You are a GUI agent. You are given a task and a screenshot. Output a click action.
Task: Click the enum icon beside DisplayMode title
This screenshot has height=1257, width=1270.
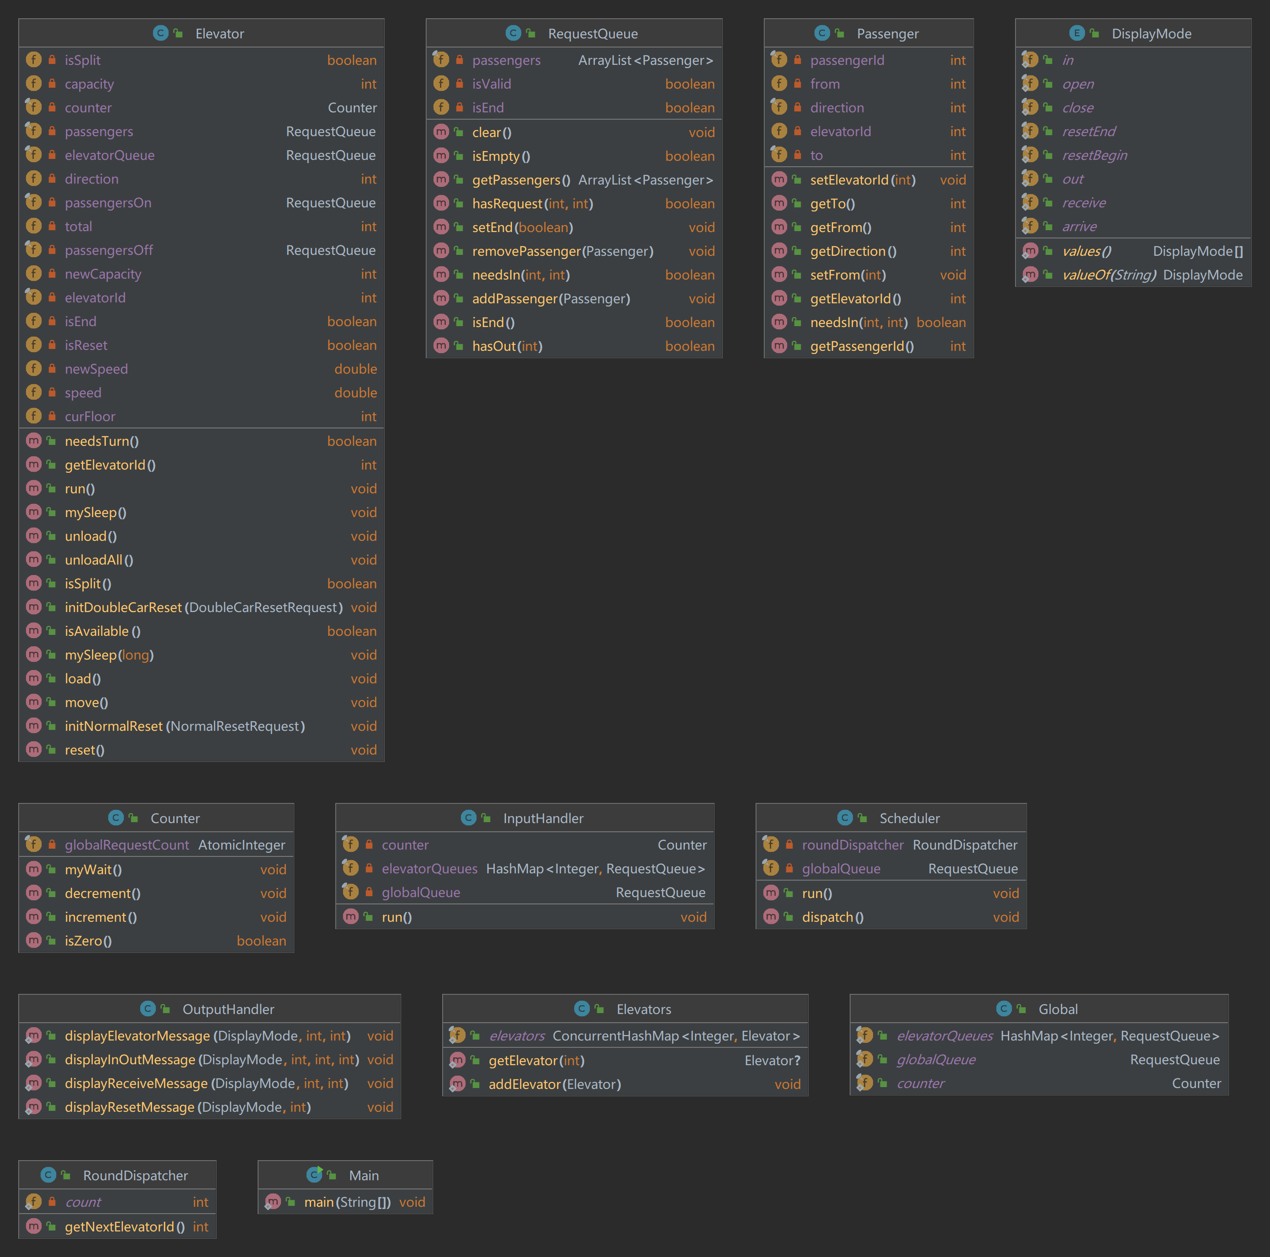point(1076,33)
